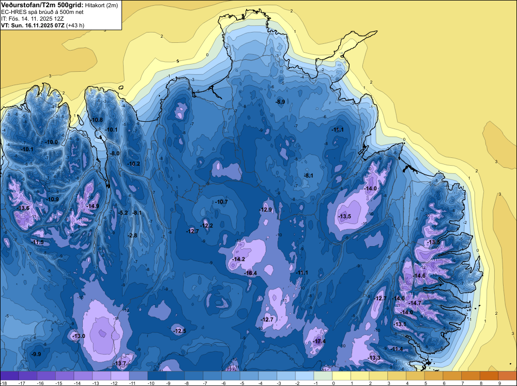Select the -12.2 temperature reading
This screenshot has width=517, height=386.
click(207, 226)
